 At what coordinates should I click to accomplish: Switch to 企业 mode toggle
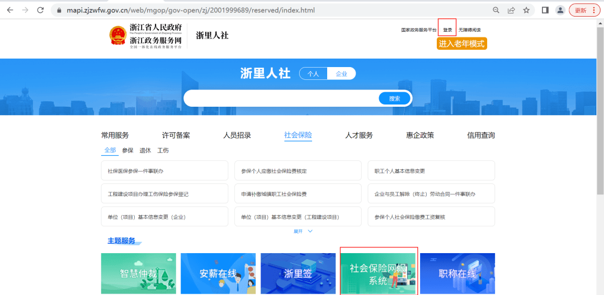[x=341, y=74]
